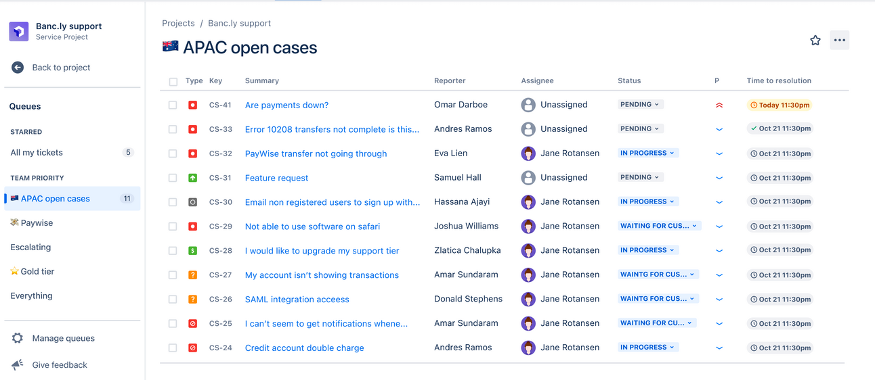Open the three-dots more actions menu

click(x=840, y=41)
